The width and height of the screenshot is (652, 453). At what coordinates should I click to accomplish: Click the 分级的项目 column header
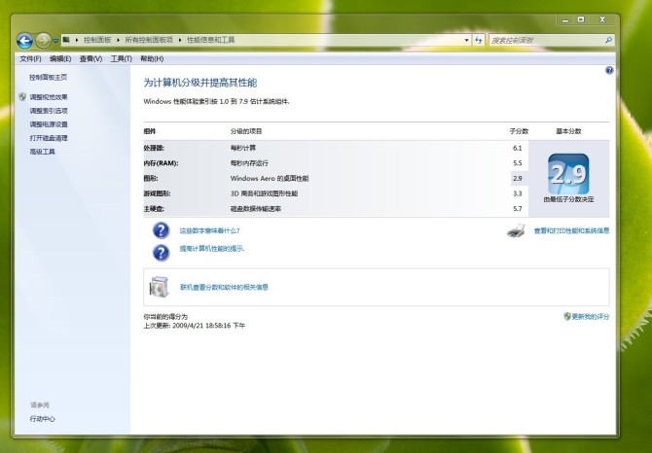[x=246, y=131]
